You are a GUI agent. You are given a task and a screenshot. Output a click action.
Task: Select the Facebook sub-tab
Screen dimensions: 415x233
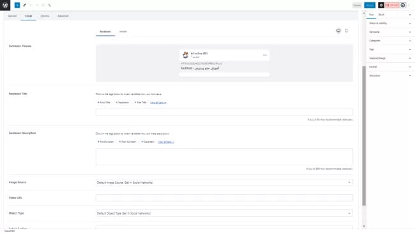(105, 31)
